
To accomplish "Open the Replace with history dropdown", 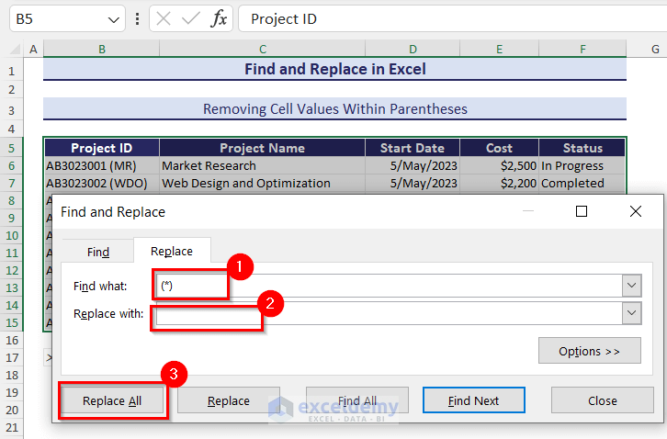I will pyautogui.click(x=632, y=313).
